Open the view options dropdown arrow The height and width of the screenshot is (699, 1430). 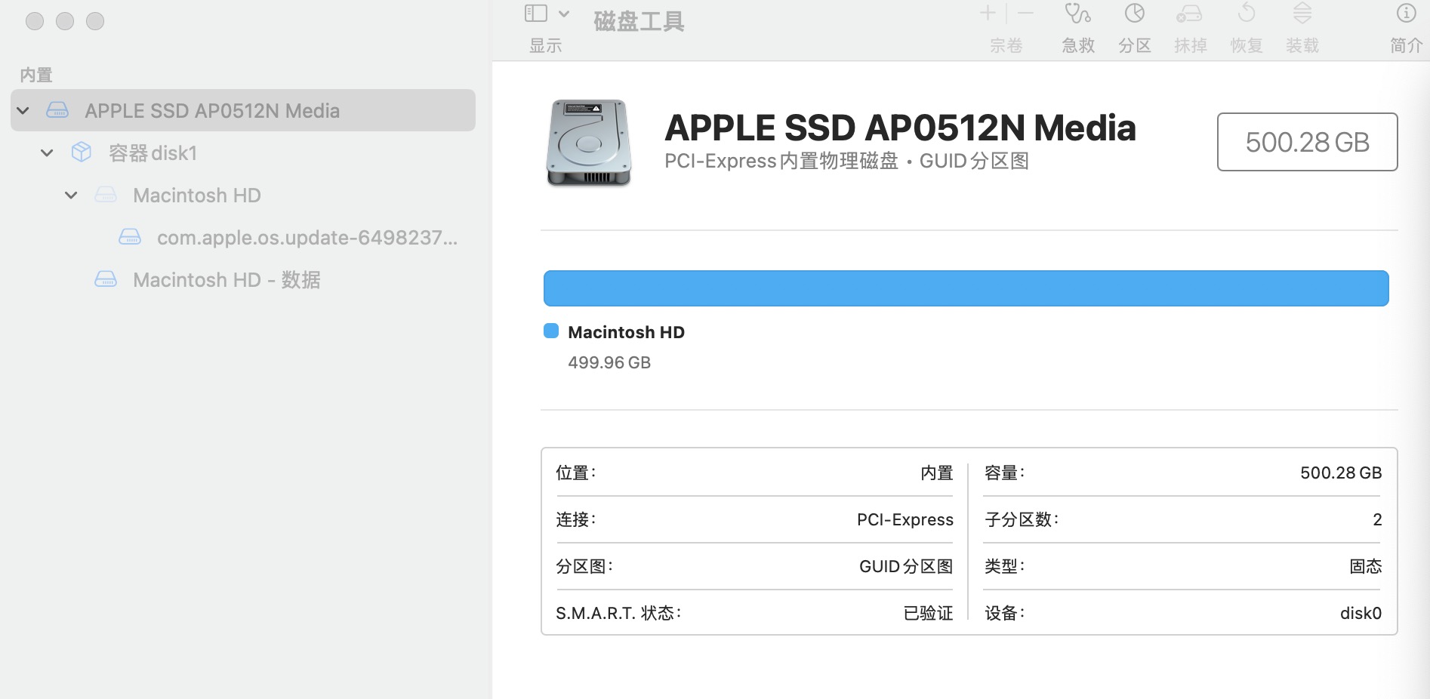pos(564,14)
